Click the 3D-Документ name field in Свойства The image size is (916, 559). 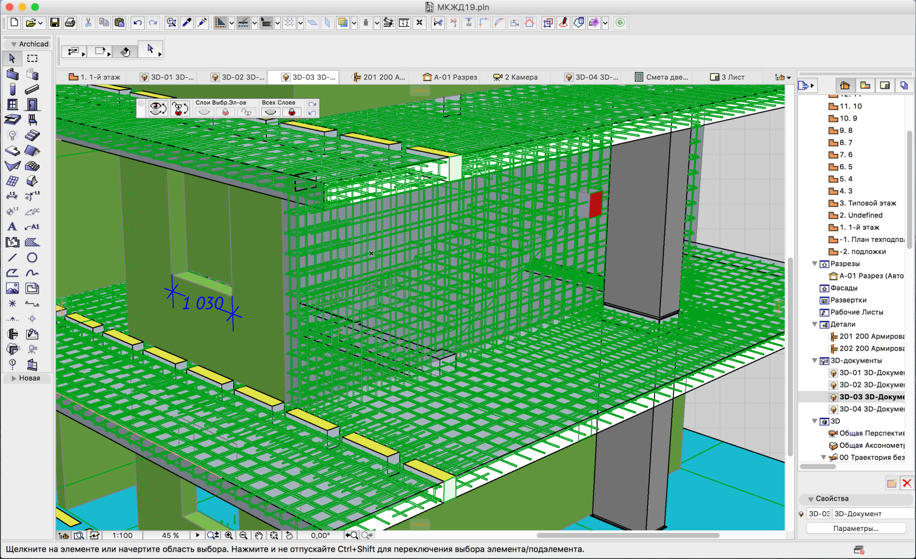tap(872, 514)
